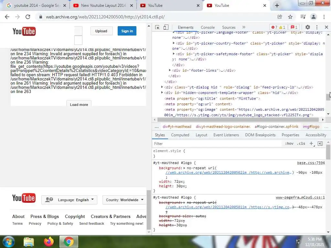
Task: Select the DOM Breakpoints tab
Action: [260, 135]
